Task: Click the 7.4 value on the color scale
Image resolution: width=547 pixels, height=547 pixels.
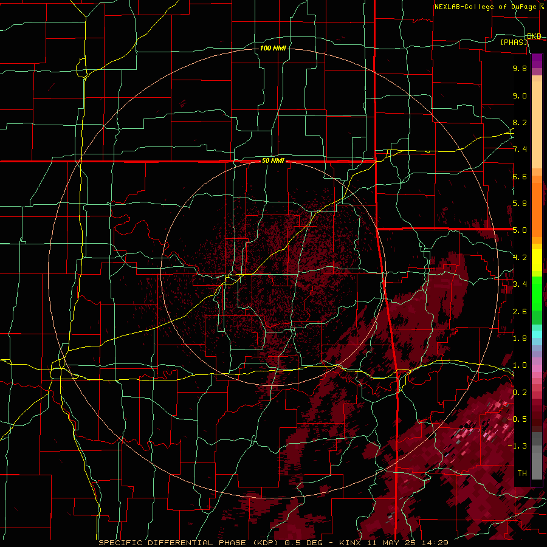Action: point(520,150)
